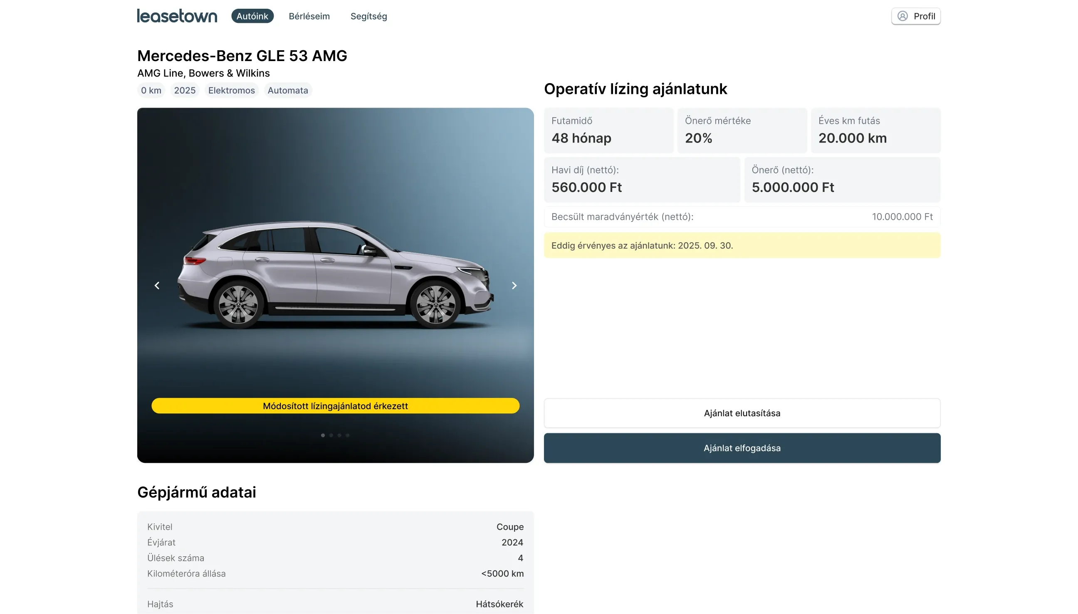This screenshot has width=1078, height=614.
Task: Click the Automata tag
Action: click(x=287, y=90)
